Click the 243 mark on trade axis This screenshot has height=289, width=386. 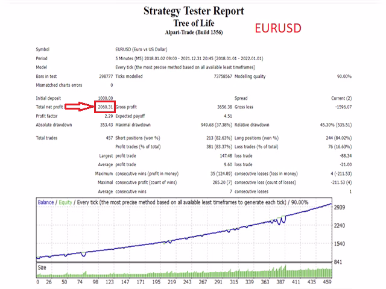point(187,282)
